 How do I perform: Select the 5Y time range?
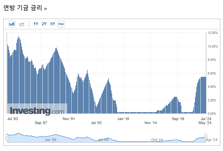[53, 24]
